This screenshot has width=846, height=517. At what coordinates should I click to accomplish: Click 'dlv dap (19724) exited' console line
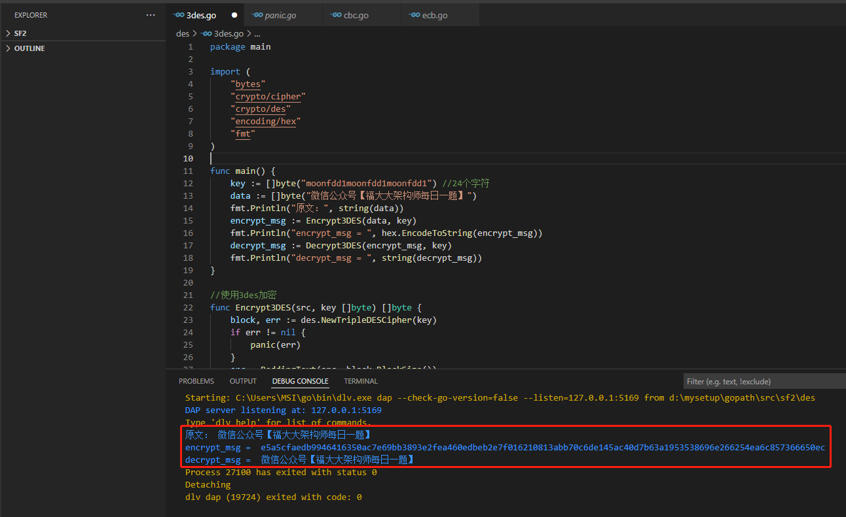click(274, 497)
